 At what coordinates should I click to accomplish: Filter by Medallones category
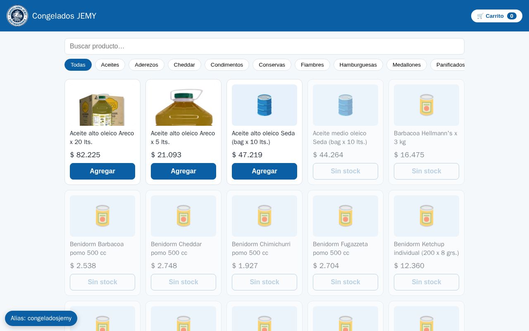pos(407,65)
